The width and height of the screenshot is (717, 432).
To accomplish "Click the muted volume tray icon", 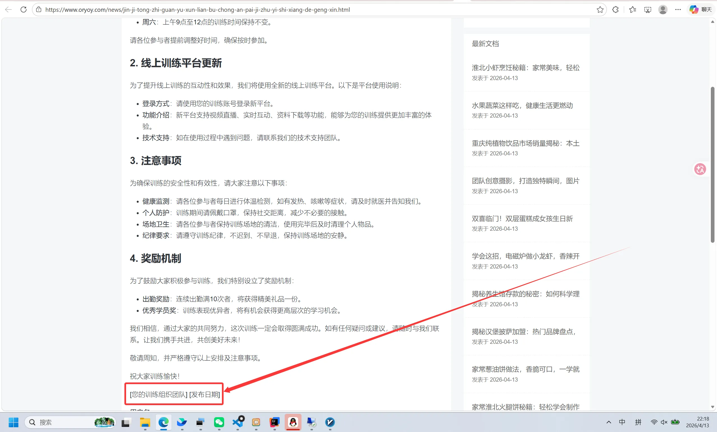I will 664,422.
